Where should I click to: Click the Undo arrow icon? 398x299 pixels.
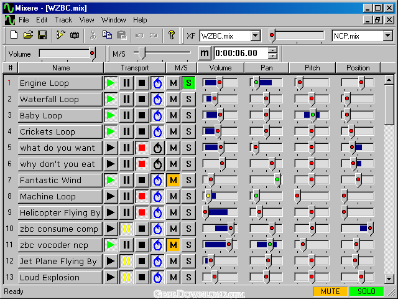point(139,35)
